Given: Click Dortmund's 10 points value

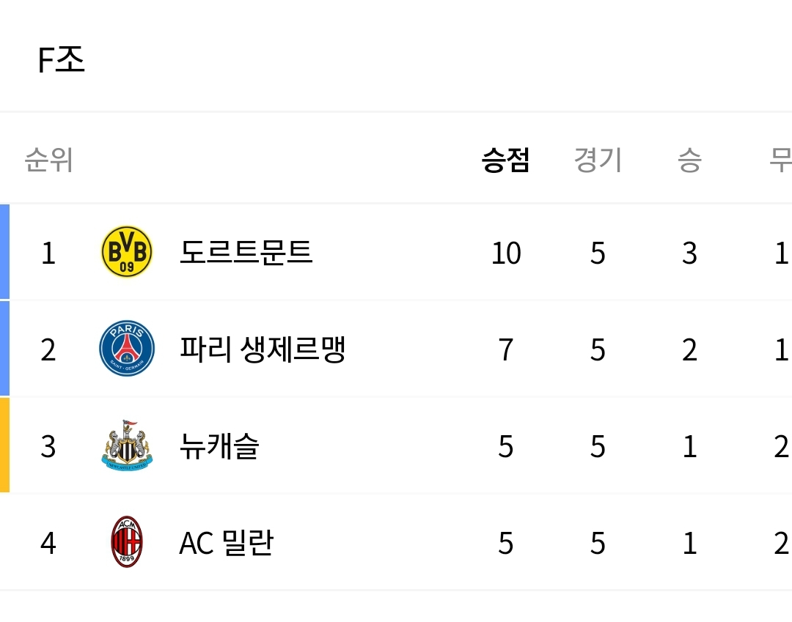Looking at the screenshot, I should 505,253.
